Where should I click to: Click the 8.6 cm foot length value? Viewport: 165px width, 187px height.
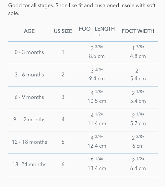[x=97, y=56]
